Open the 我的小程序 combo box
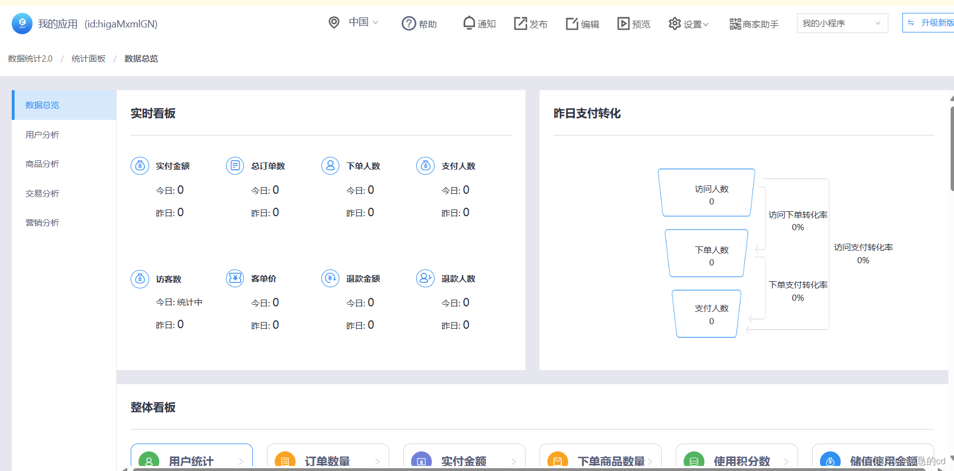The image size is (954, 471). coord(842,24)
